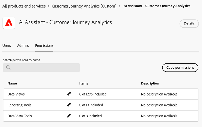
Task: Click the search magnifier icon
Action: pyautogui.click(x=8, y=68)
